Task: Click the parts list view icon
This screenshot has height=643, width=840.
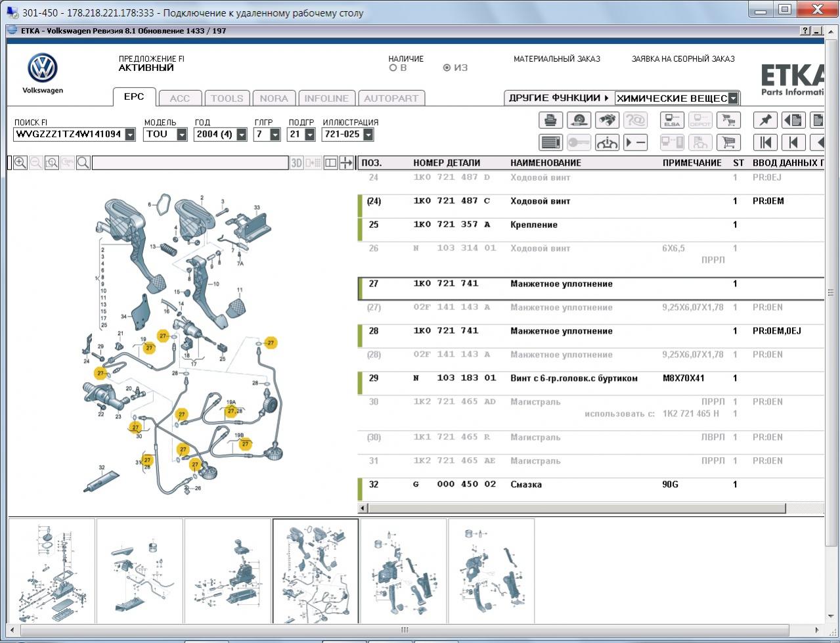Action: [x=550, y=142]
